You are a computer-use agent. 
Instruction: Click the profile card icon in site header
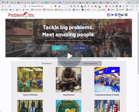108,15
